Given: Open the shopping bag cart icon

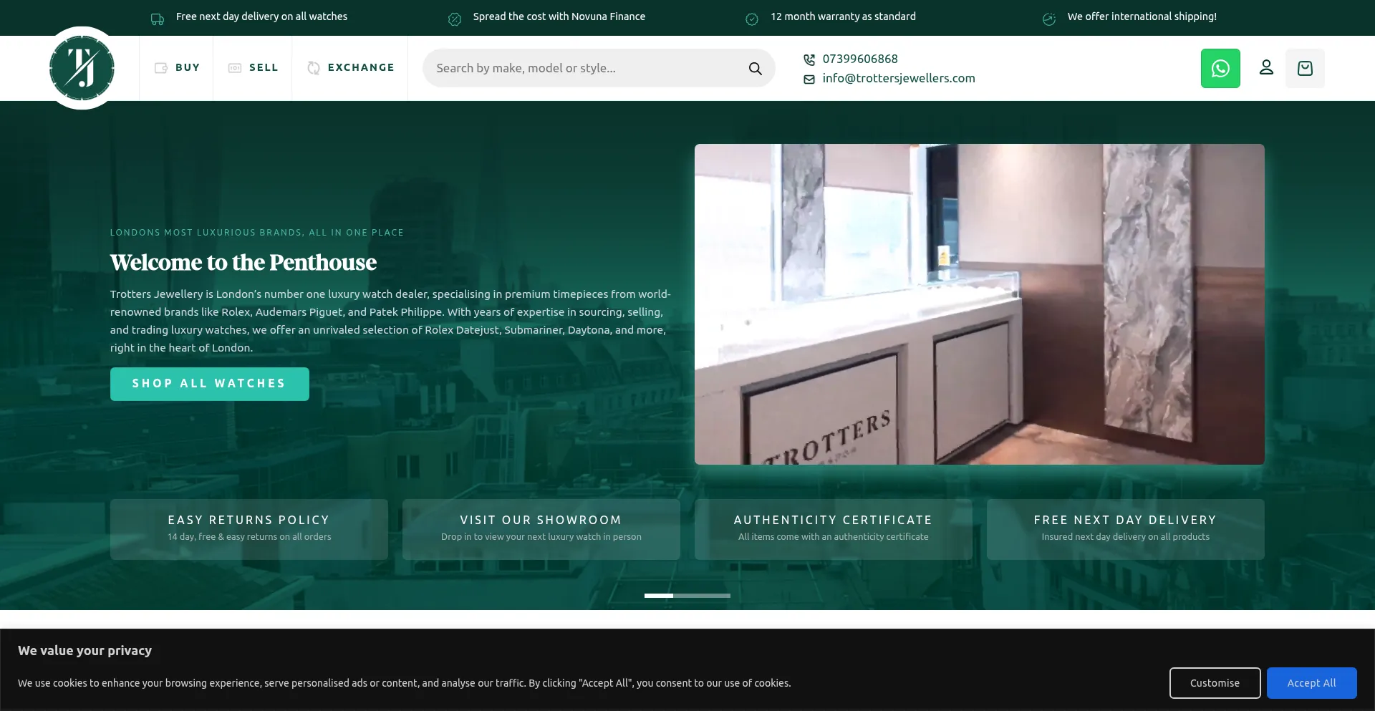Looking at the screenshot, I should coord(1305,68).
